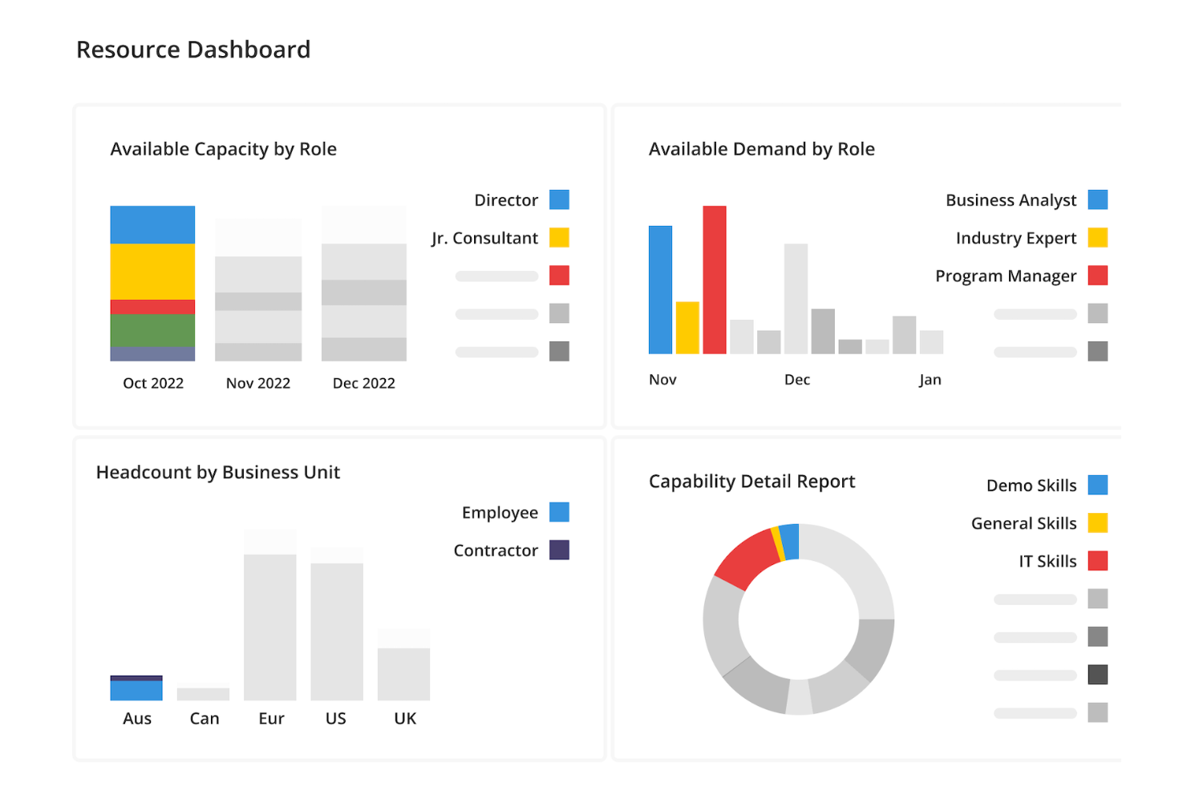This screenshot has height=791, width=1187.
Task: Select the tallest gray bar above Dec in Demand chart
Action: tap(796, 299)
